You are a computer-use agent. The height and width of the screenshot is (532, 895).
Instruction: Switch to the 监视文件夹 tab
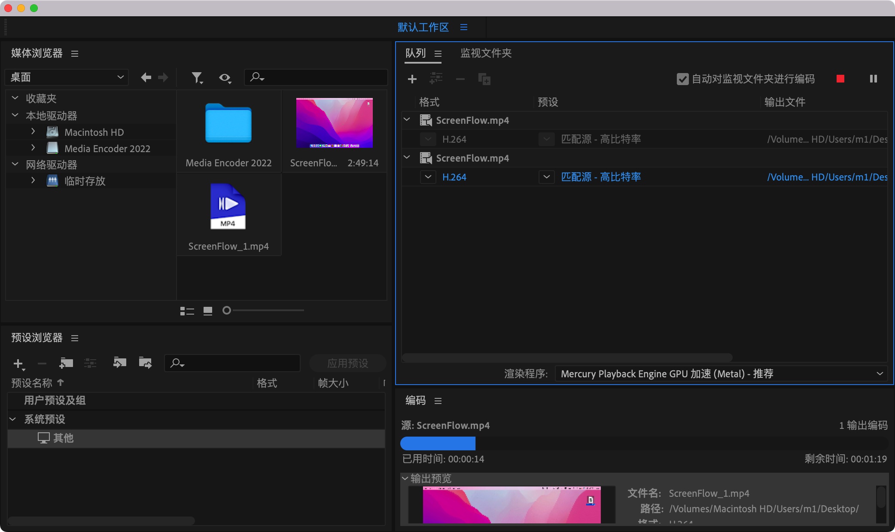[x=486, y=53]
